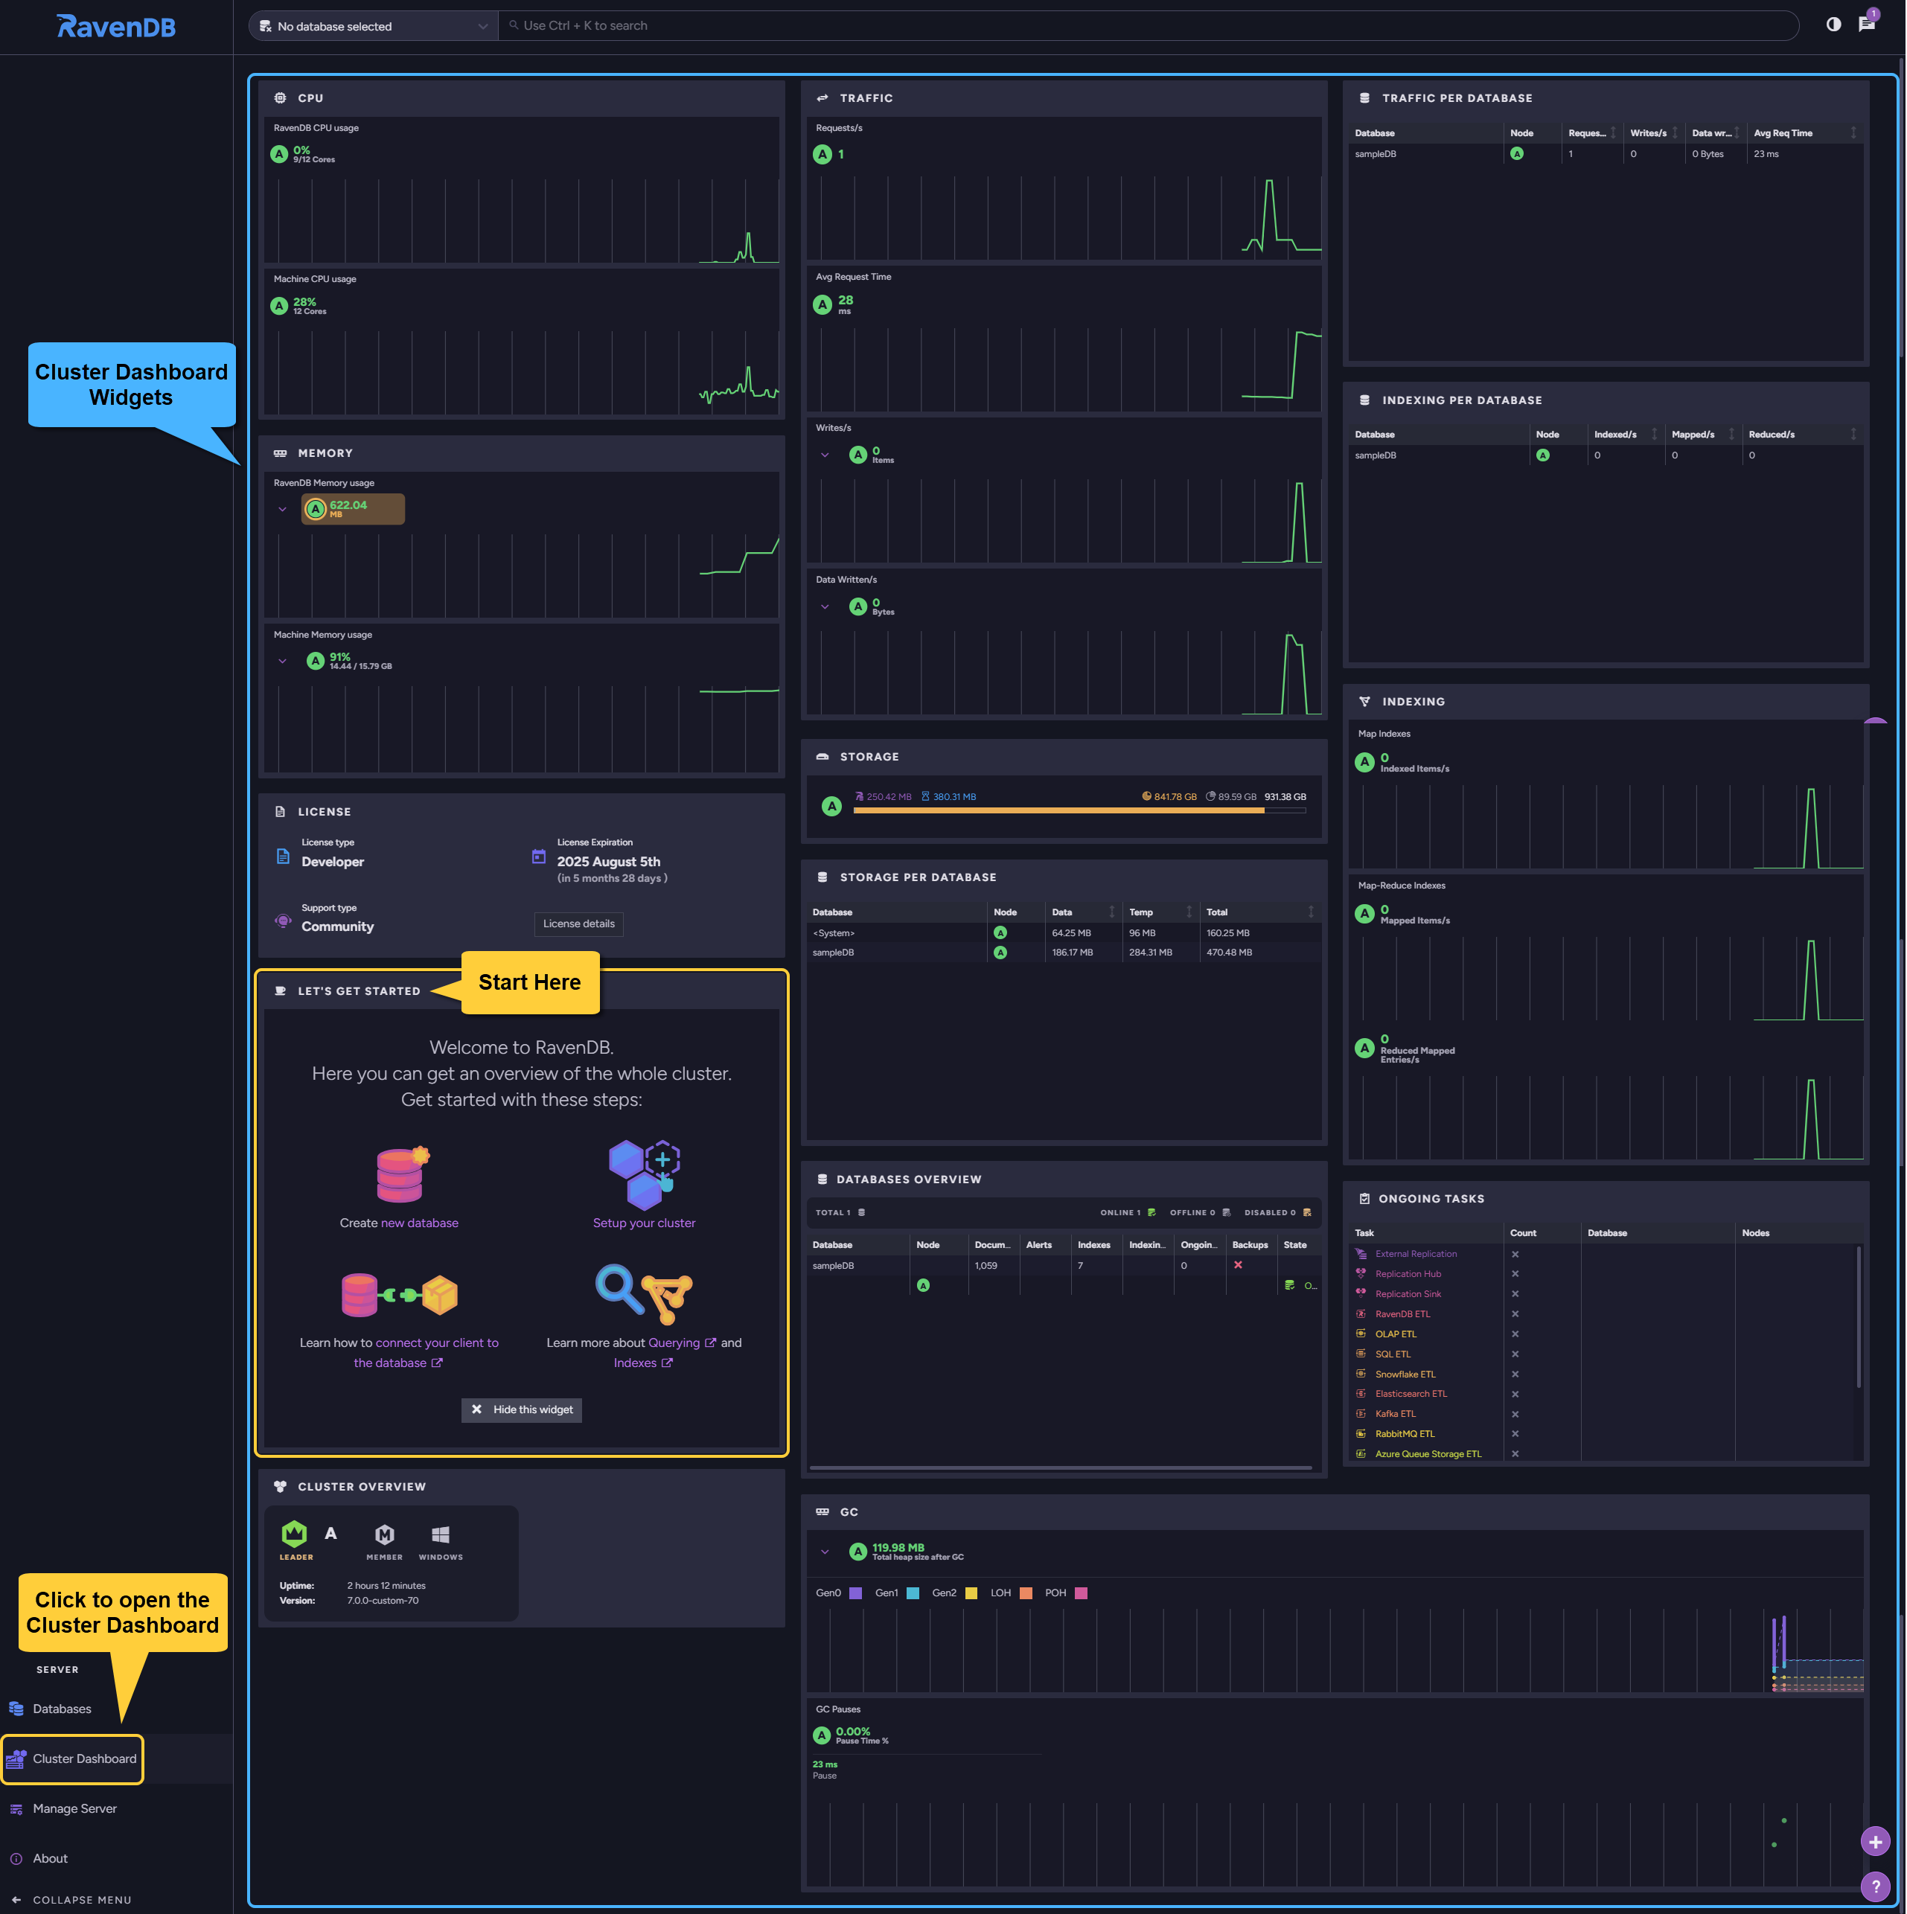Image resolution: width=1907 pixels, height=1914 pixels.
Task: Toggle the Gen0 legend color swatch
Action: click(x=855, y=1593)
